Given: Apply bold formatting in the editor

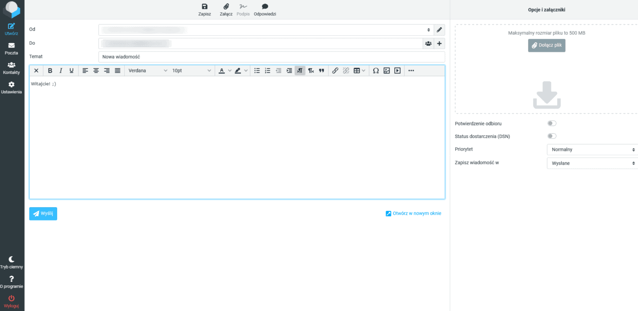Looking at the screenshot, I should [50, 70].
